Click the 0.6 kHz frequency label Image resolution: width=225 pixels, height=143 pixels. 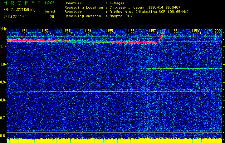click(3, 136)
